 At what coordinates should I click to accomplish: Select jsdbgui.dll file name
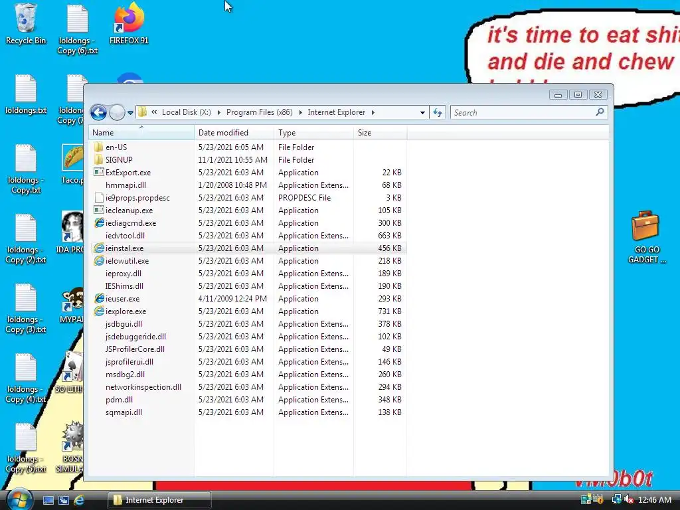click(124, 324)
